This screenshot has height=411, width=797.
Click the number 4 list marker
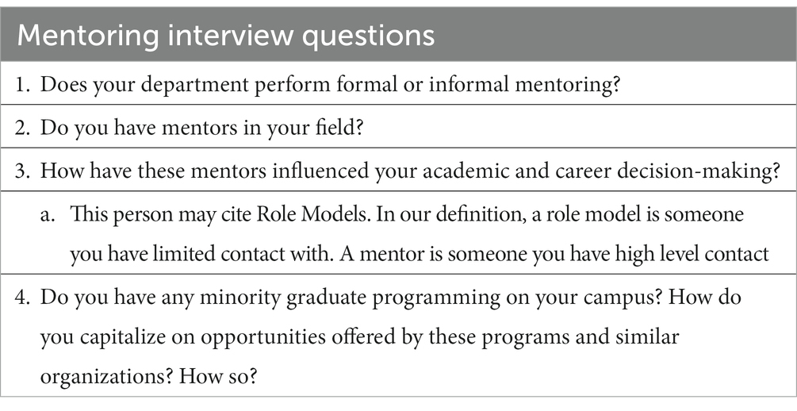click(23, 297)
